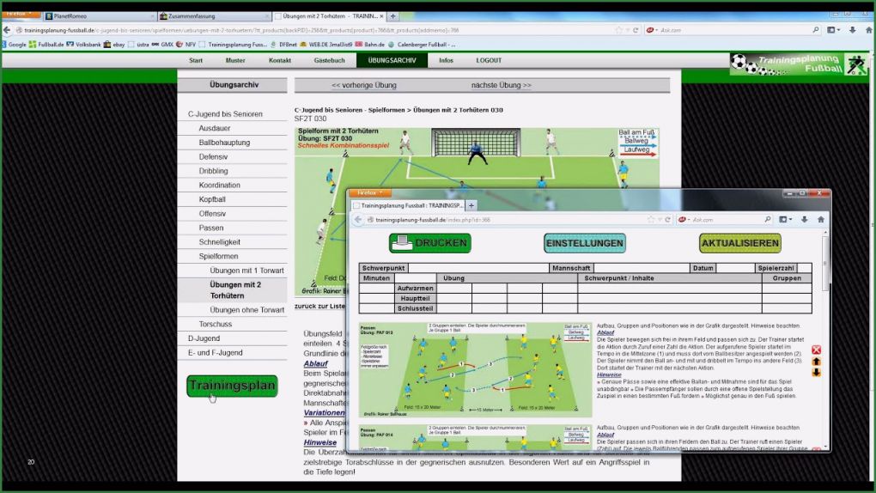
Task: Open the Muster menu item
Action: pyautogui.click(x=235, y=60)
